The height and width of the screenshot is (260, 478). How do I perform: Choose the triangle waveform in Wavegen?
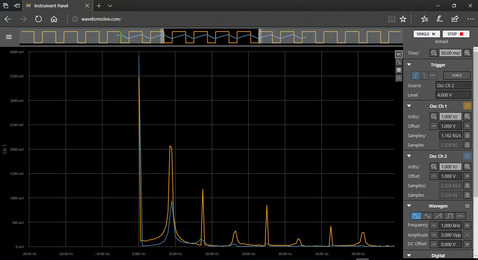click(427, 216)
